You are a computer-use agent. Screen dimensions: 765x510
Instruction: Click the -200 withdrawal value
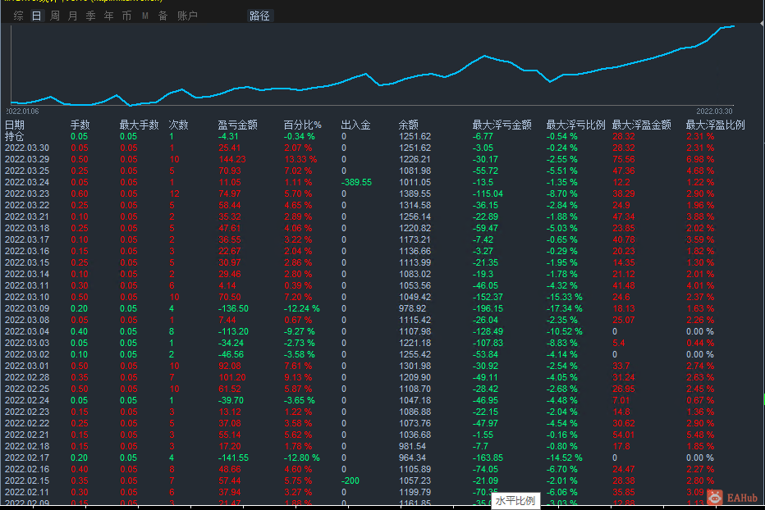(350, 480)
